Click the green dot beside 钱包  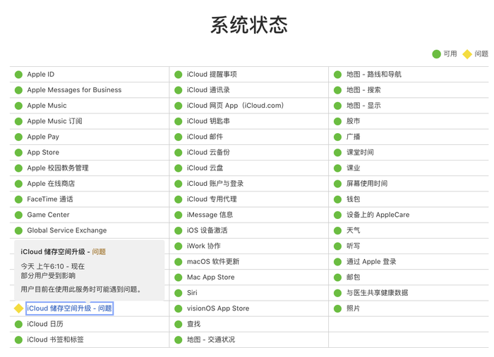[338, 199]
